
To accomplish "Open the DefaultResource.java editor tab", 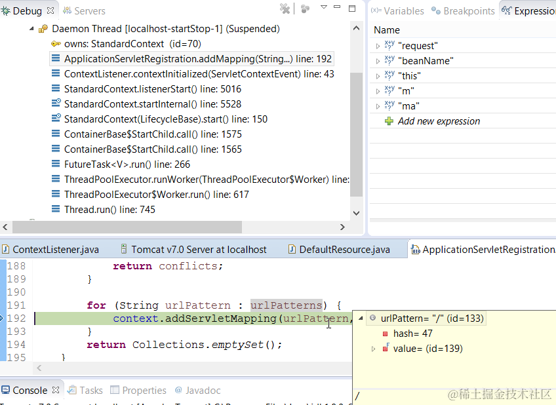I will (340, 250).
